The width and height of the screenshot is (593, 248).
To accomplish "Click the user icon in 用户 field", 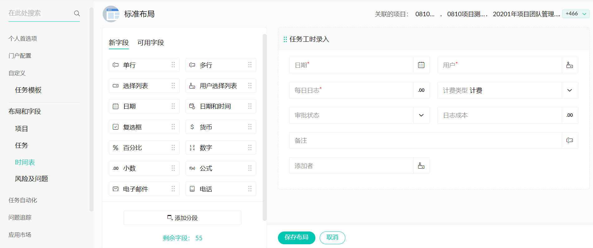I will [x=569, y=65].
